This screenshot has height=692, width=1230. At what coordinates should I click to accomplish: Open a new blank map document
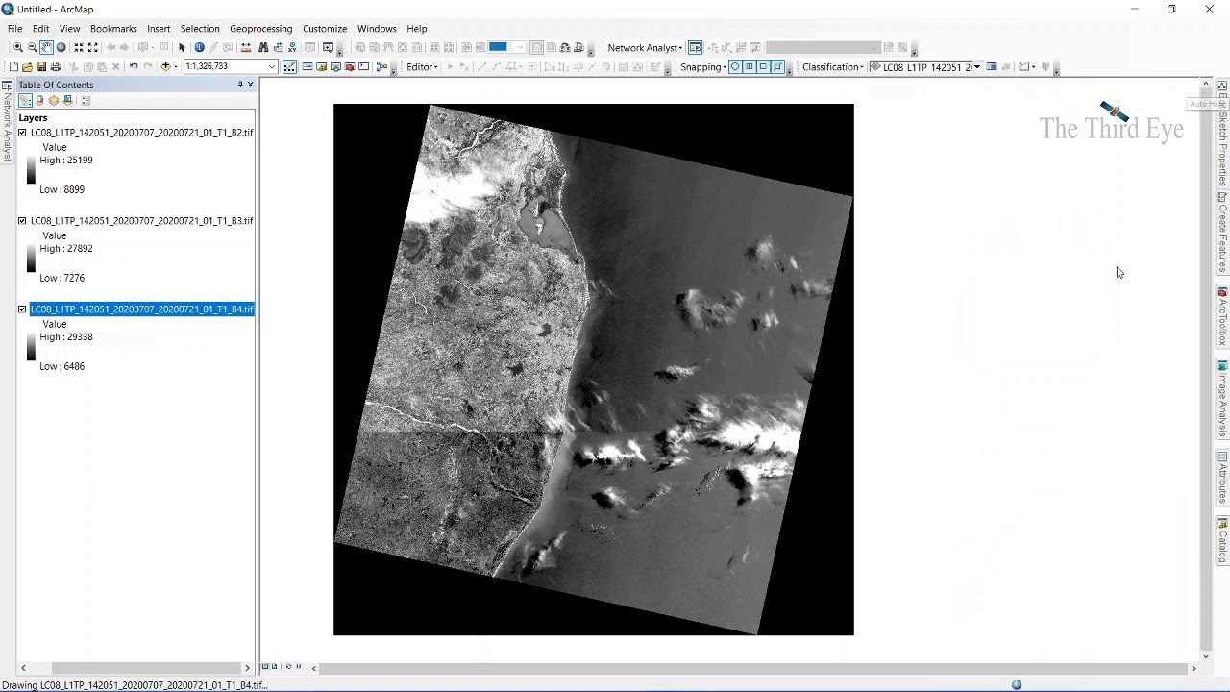coord(13,66)
